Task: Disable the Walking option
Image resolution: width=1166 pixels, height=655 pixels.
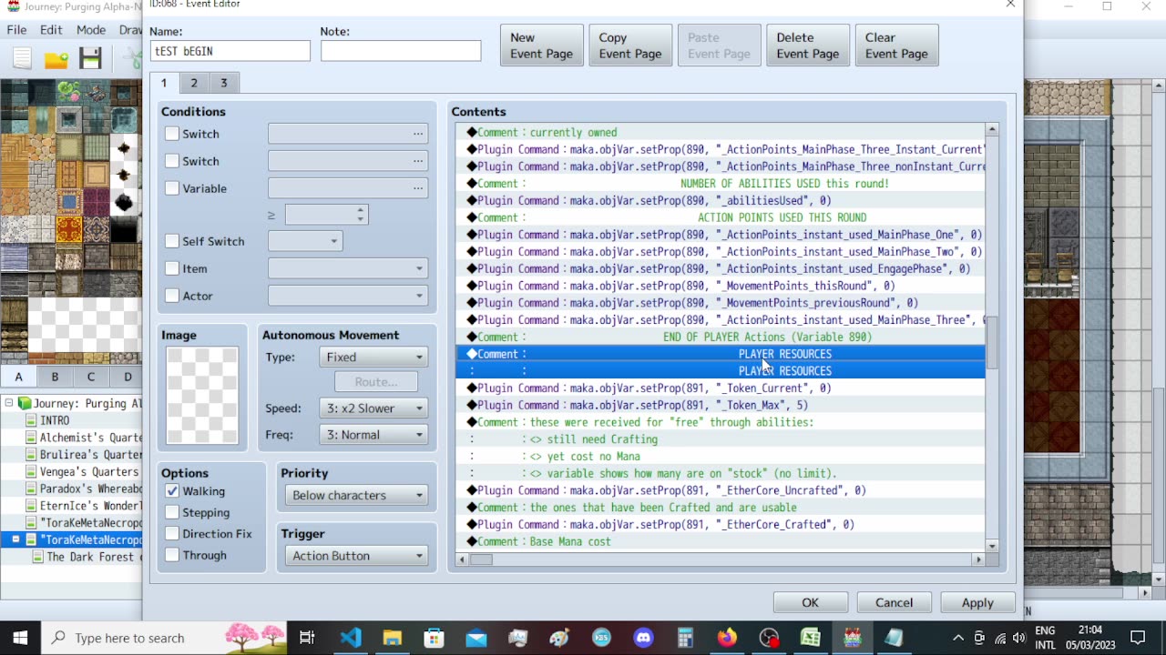Action: point(171,491)
